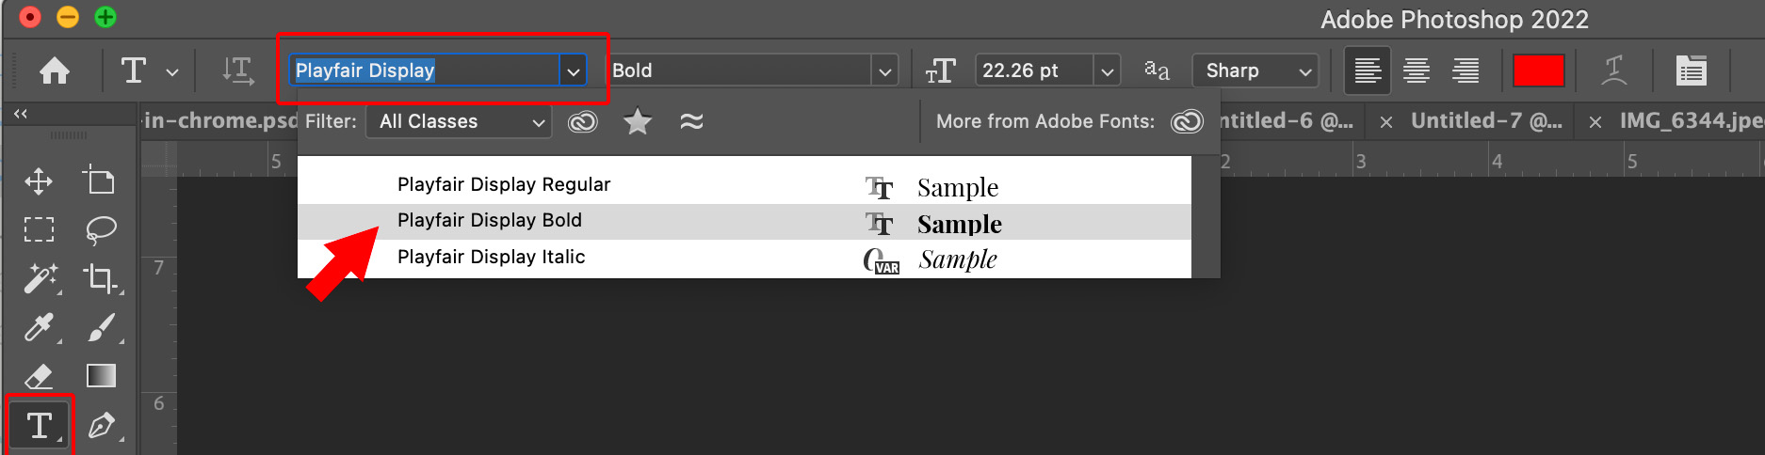
Task: Choose Playfair Display Italic from the list
Action: coord(744,258)
